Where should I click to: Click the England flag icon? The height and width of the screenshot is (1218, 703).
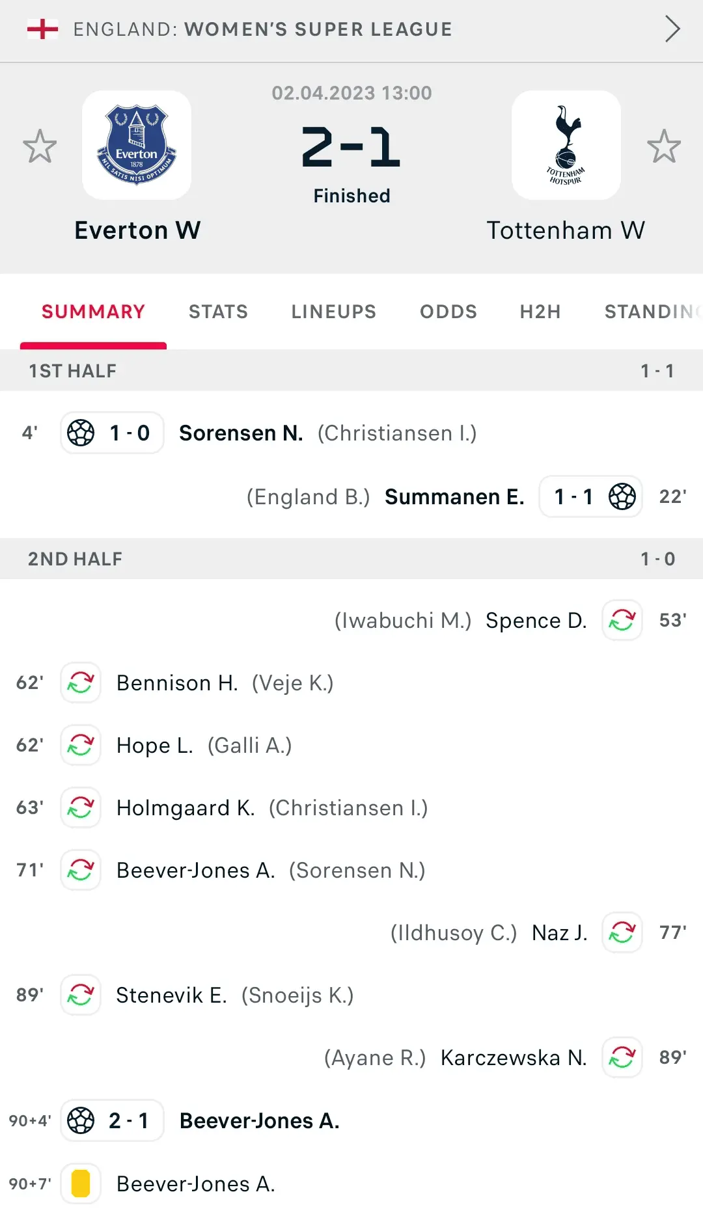point(43,29)
